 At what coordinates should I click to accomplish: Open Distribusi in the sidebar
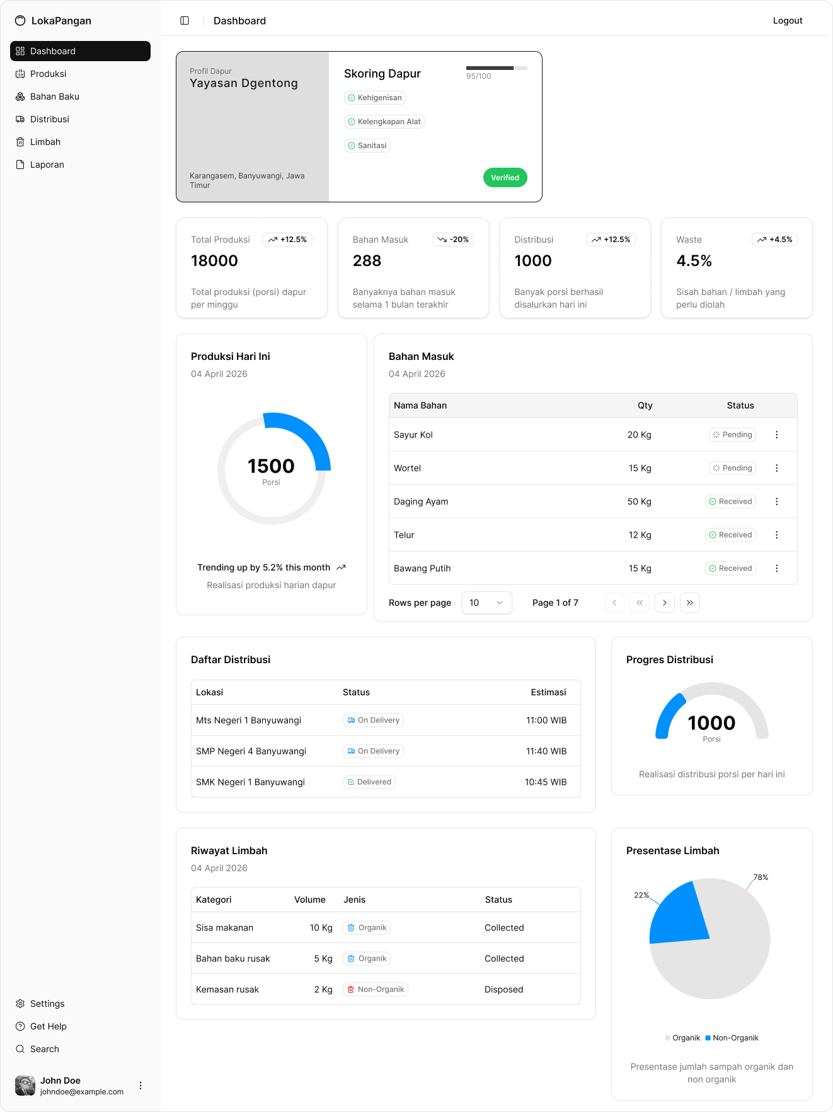point(80,119)
